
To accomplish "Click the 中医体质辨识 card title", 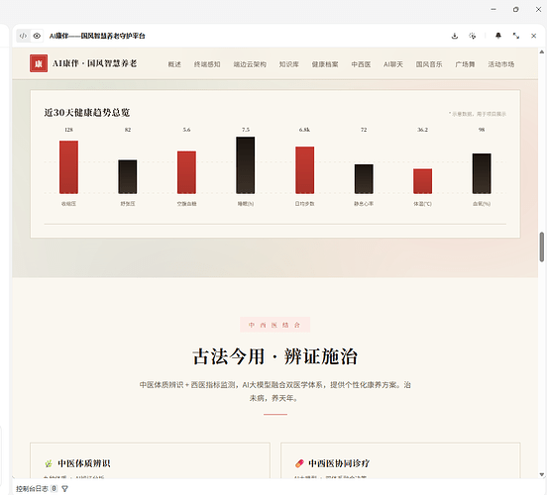I will pos(84,463).
